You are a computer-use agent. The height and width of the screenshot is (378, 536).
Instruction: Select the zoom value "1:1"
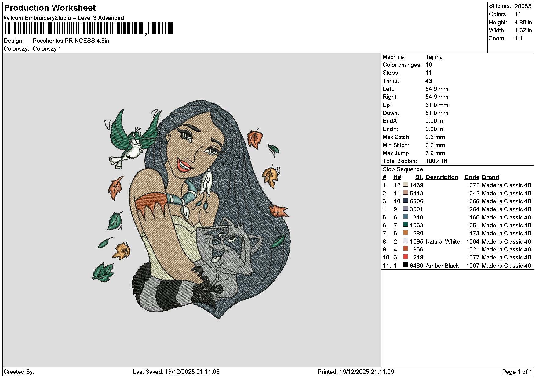[x=518, y=38]
